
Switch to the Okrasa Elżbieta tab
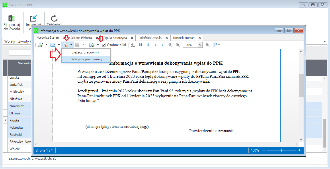(81, 38)
